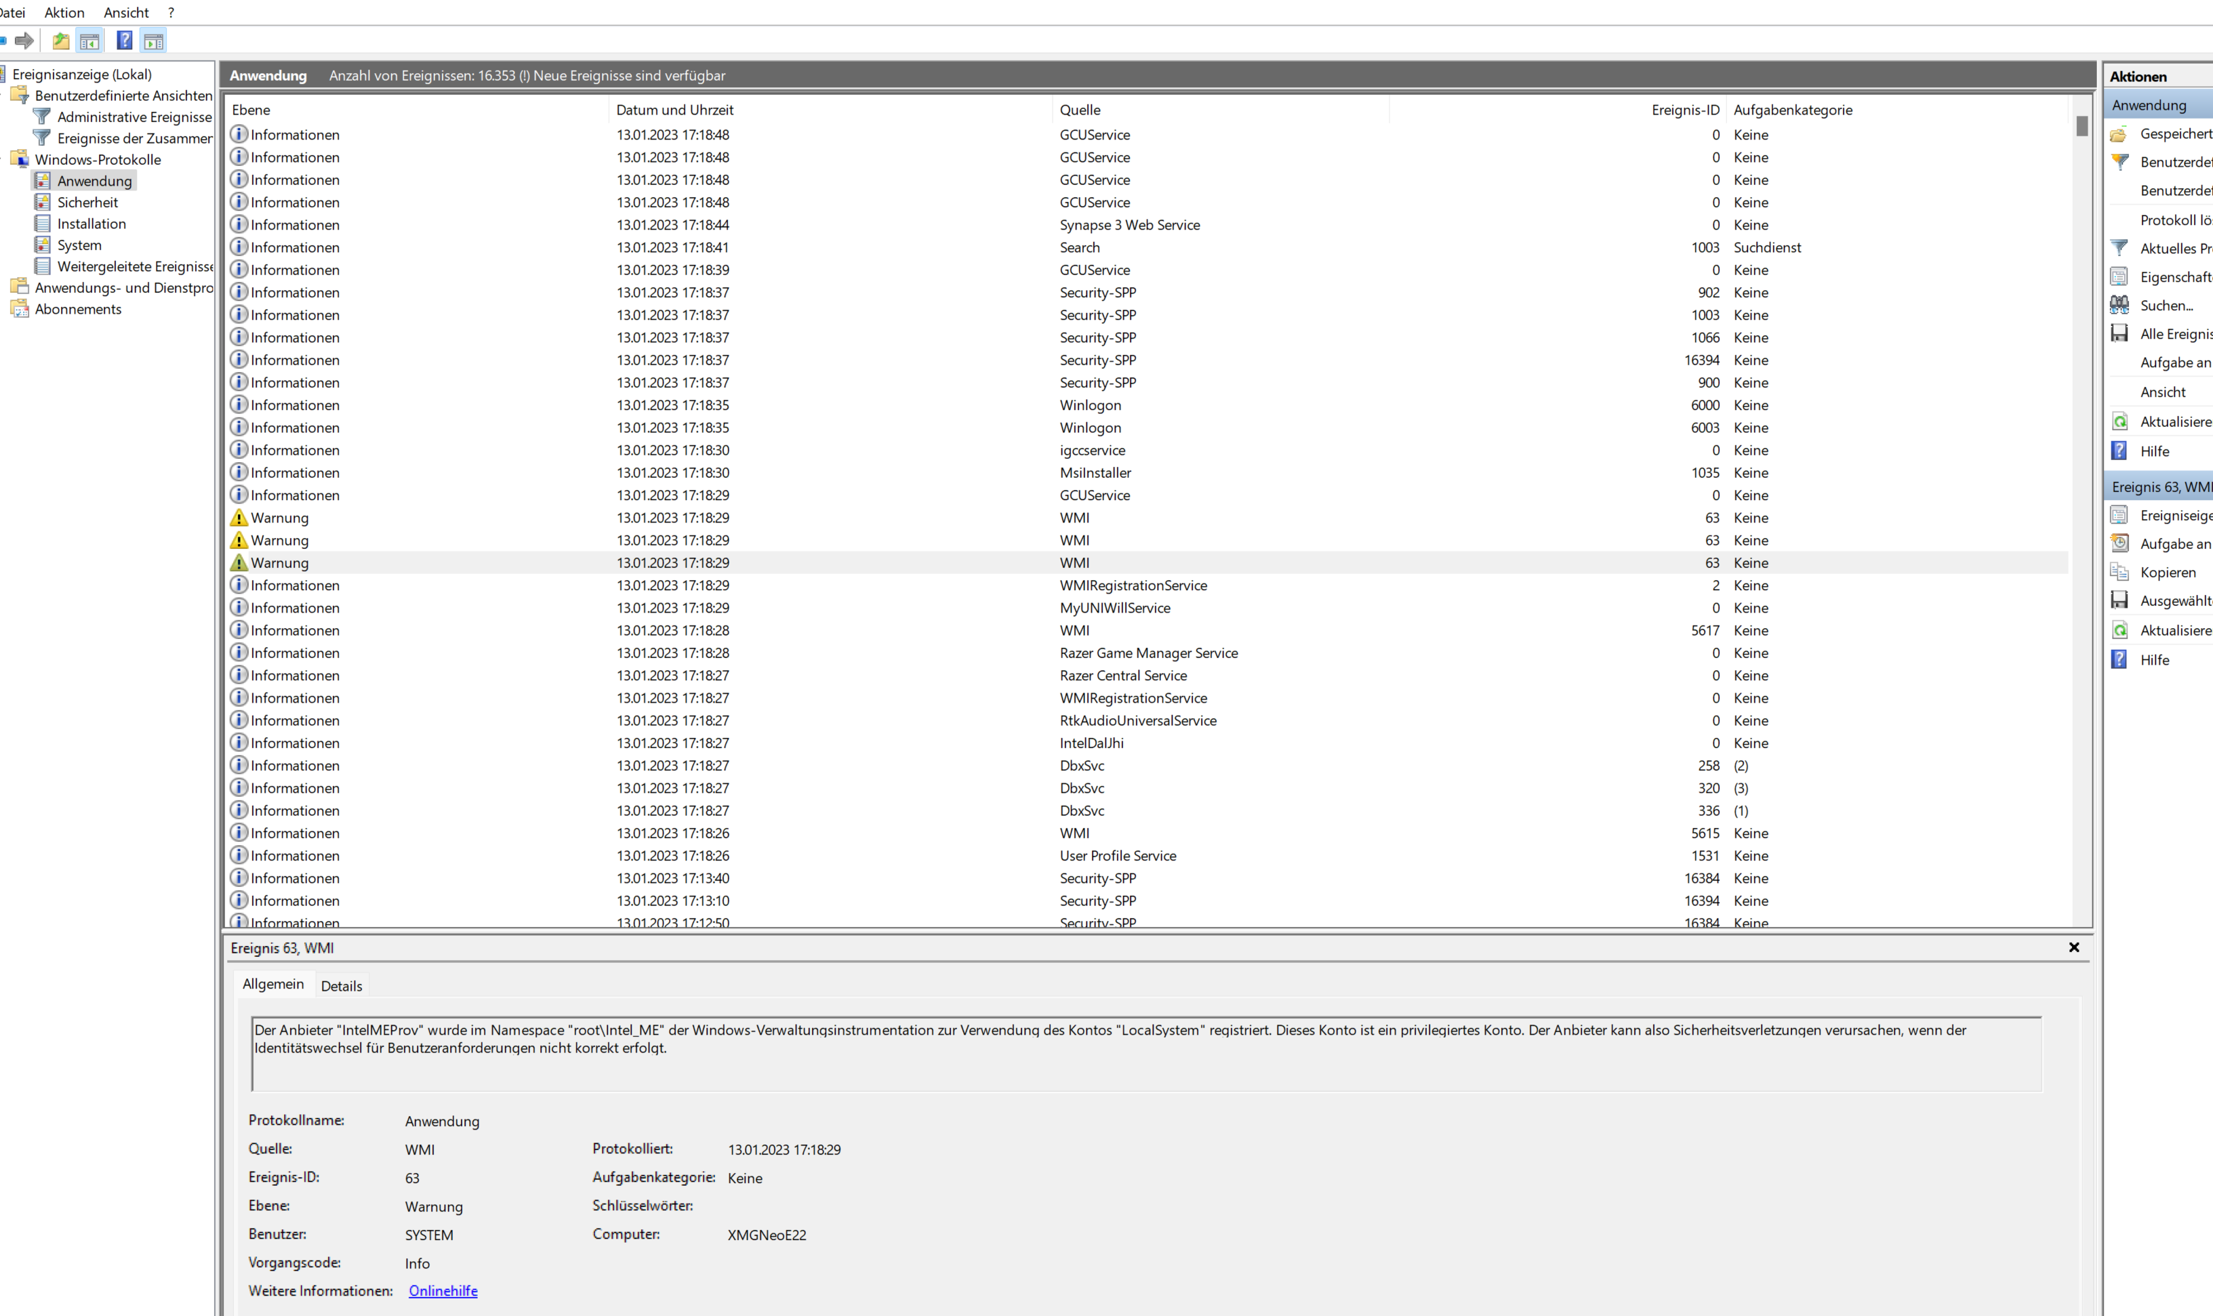The height and width of the screenshot is (1316, 2213).
Task: Click the up-one-level folder icon
Action: point(60,41)
